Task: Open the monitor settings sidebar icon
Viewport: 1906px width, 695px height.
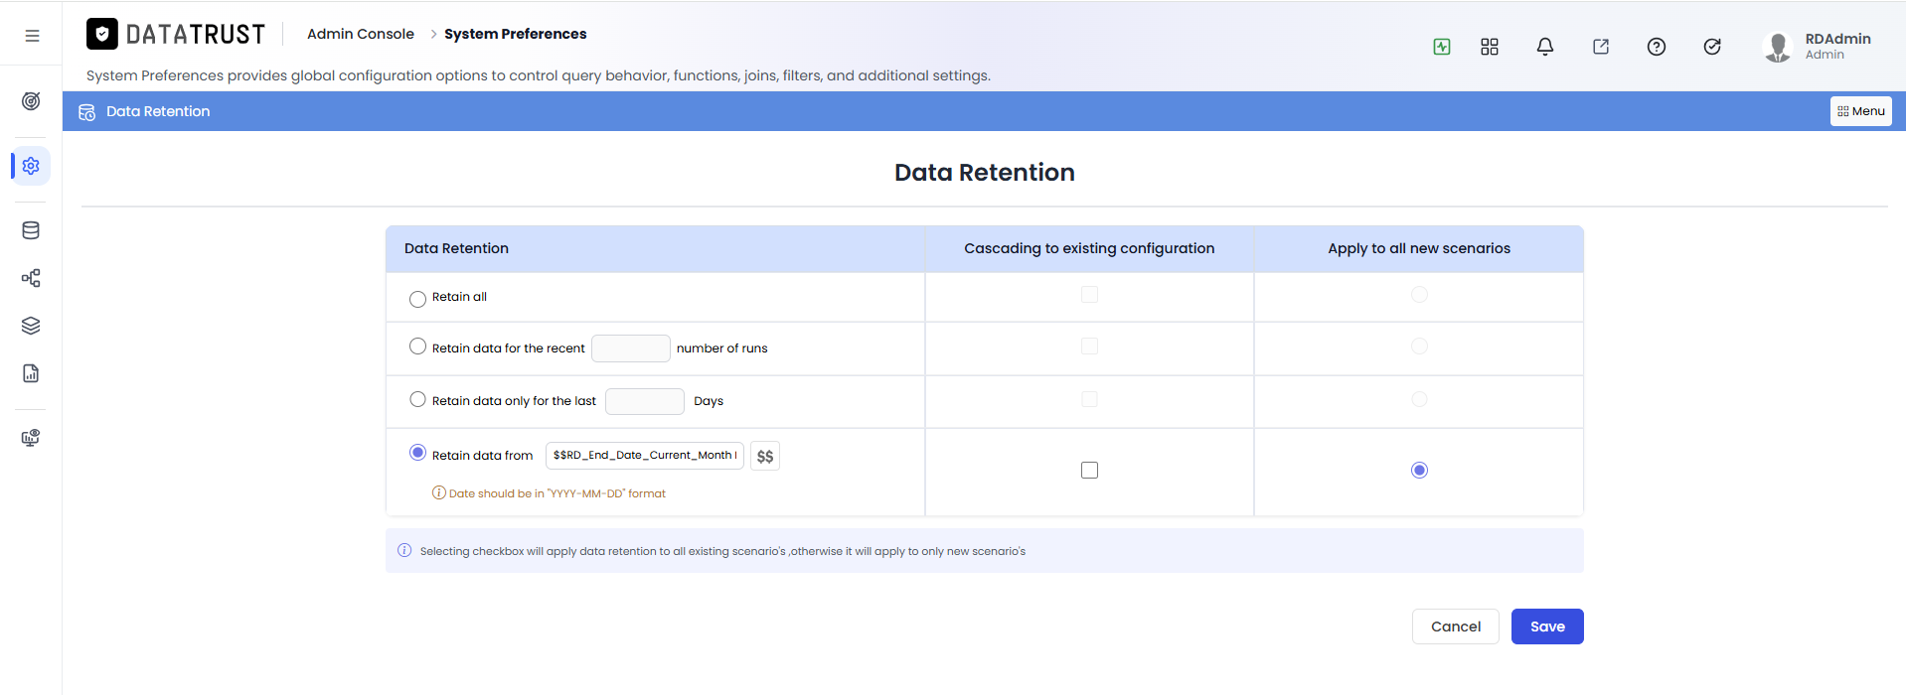Action: click(31, 438)
